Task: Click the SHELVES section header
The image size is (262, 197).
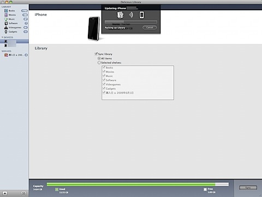Action: point(7,51)
